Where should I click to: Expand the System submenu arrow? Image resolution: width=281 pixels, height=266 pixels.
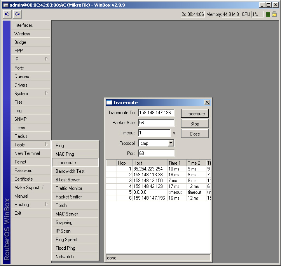[46, 93]
